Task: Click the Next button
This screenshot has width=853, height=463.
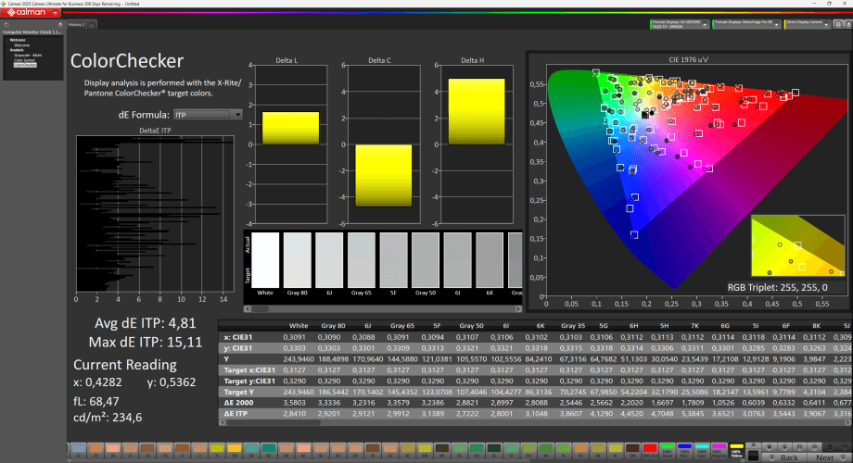Action: click(x=824, y=457)
